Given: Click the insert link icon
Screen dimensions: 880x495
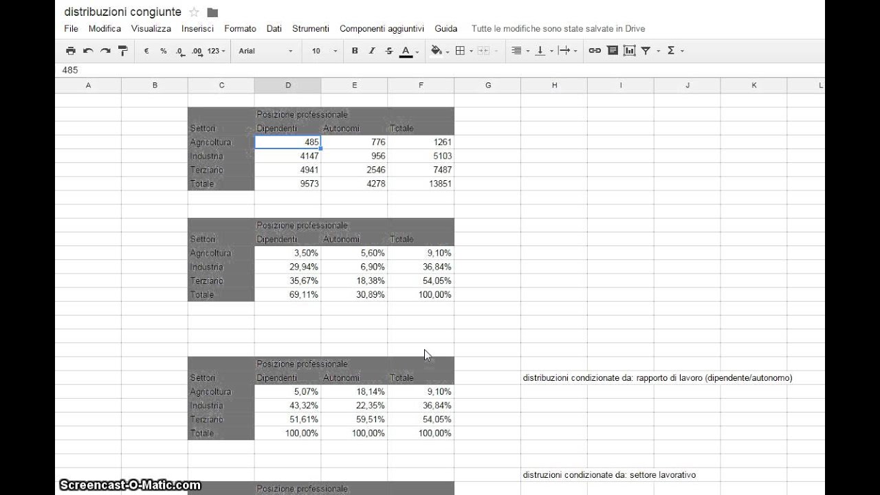Looking at the screenshot, I should pos(595,51).
